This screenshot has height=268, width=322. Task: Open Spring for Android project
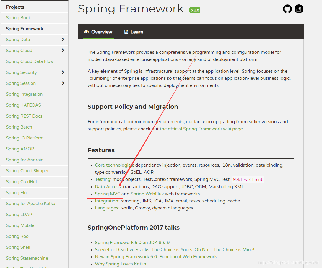tap(25, 160)
